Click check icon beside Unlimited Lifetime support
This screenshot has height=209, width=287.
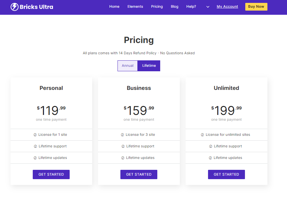(211, 146)
